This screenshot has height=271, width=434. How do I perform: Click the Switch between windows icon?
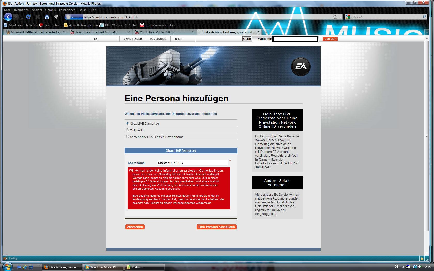tap(31, 267)
